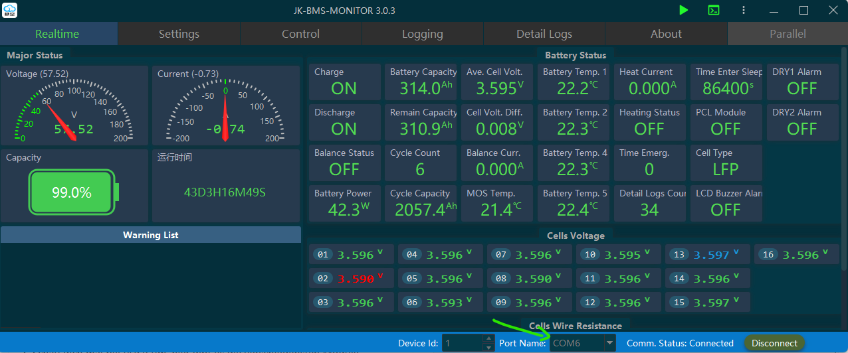Switch to the Logging tab
The width and height of the screenshot is (848, 353).
(422, 34)
